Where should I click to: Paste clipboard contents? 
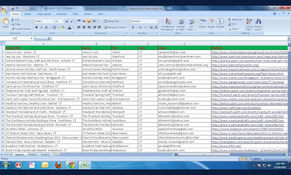click(x=6, y=24)
